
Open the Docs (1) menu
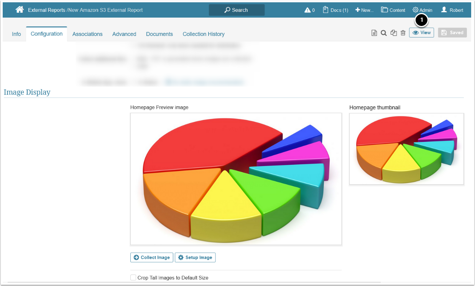(335, 10)
